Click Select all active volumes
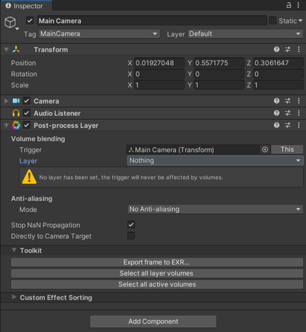 click(x=157, y=284)
